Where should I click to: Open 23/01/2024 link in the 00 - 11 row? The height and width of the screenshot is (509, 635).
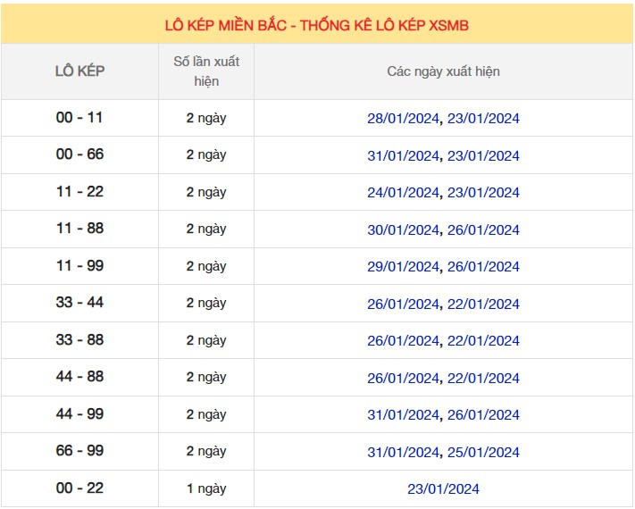point(483,119)
